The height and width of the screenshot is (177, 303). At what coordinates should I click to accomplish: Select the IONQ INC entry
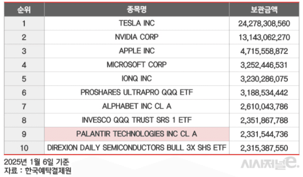(137, 78)
